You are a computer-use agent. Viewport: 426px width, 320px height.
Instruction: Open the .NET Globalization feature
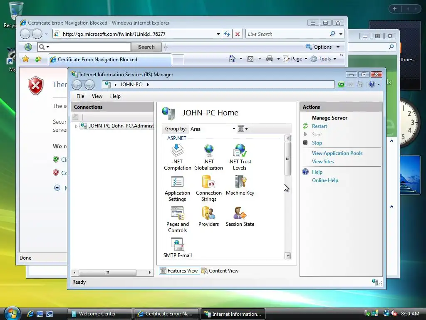(x=209, y=157)
